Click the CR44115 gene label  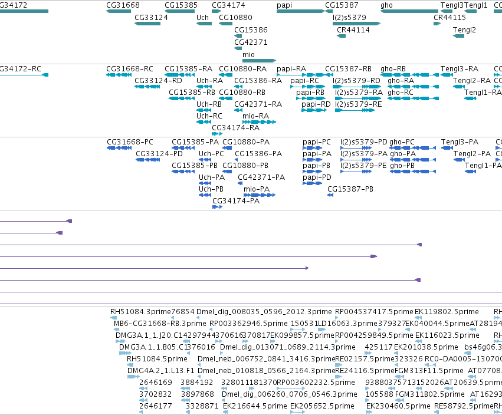450,18
